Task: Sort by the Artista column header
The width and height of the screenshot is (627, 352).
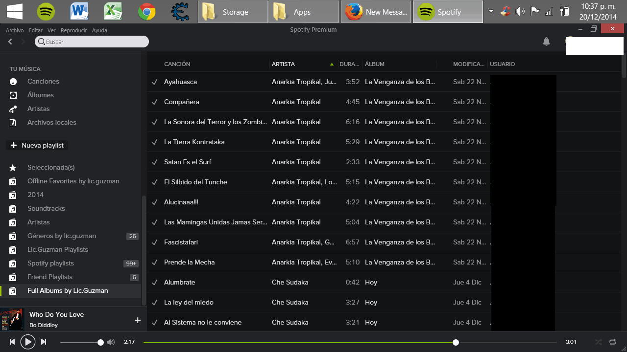Action: [284, 64]
